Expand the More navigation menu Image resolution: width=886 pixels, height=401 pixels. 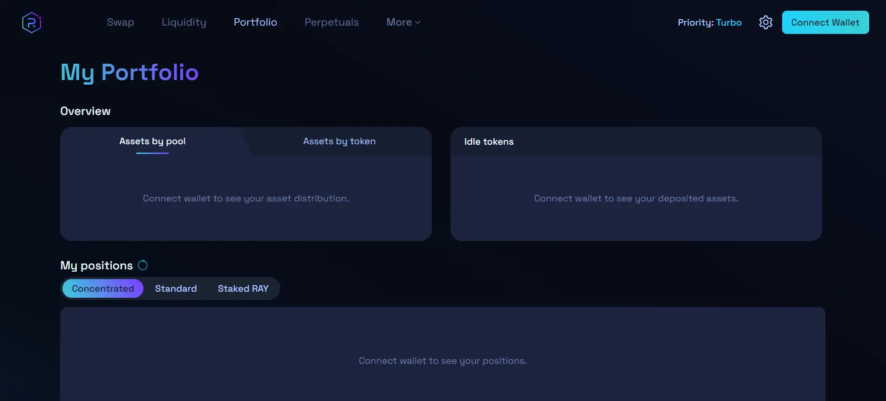click(x=399, y=22)
